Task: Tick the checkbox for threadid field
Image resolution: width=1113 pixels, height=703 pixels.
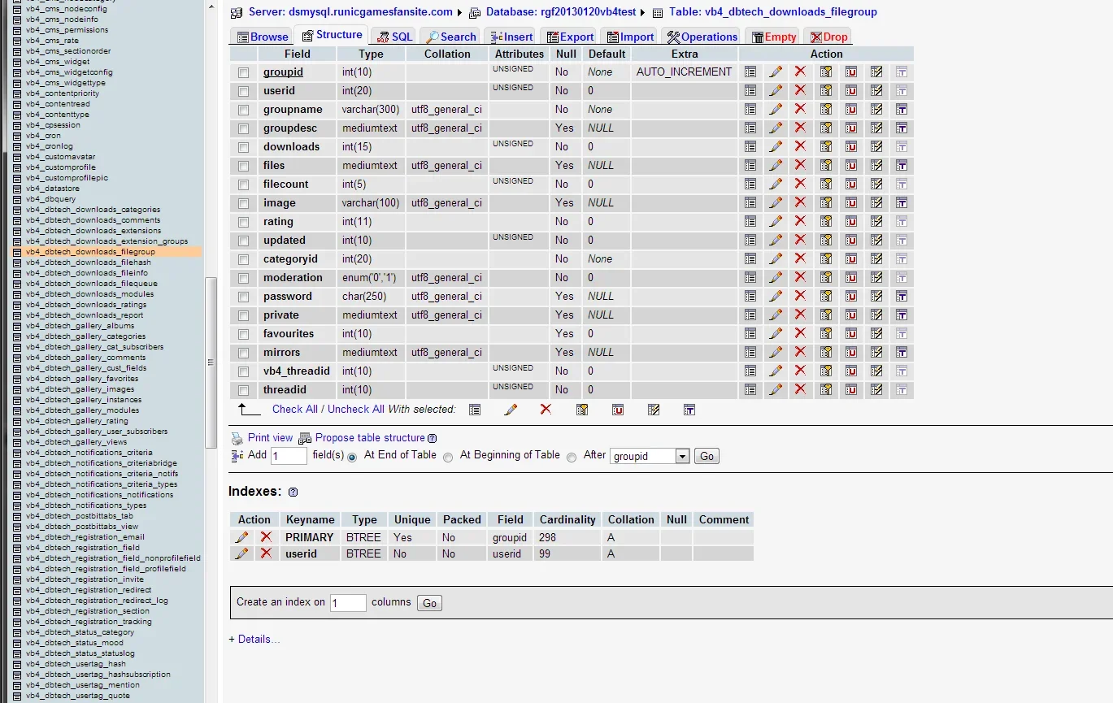Action: click(243, 390)
